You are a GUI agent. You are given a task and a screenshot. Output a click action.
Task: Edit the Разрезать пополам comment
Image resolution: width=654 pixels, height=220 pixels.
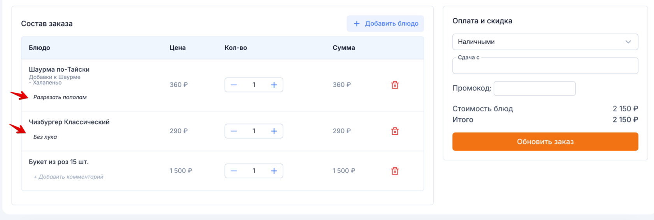pyautogui.click(x=60, y=97)
